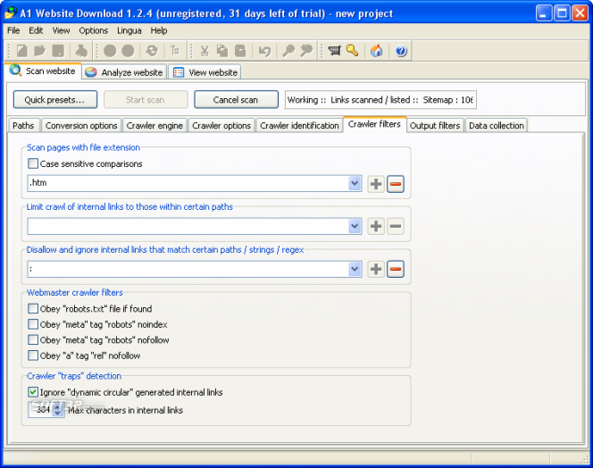The width and height of the screenshot is (593, 468).
Task: Click the Save project disk icon
Action: coord(58,50)
